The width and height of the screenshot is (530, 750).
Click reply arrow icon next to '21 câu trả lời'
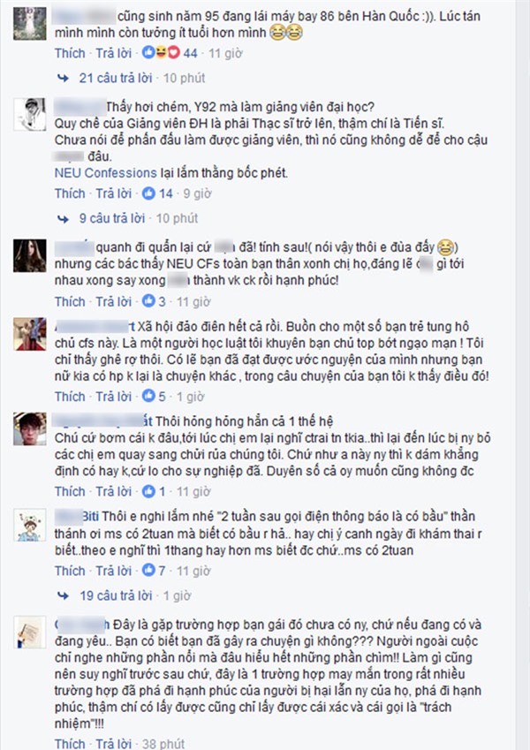(63, 78)
